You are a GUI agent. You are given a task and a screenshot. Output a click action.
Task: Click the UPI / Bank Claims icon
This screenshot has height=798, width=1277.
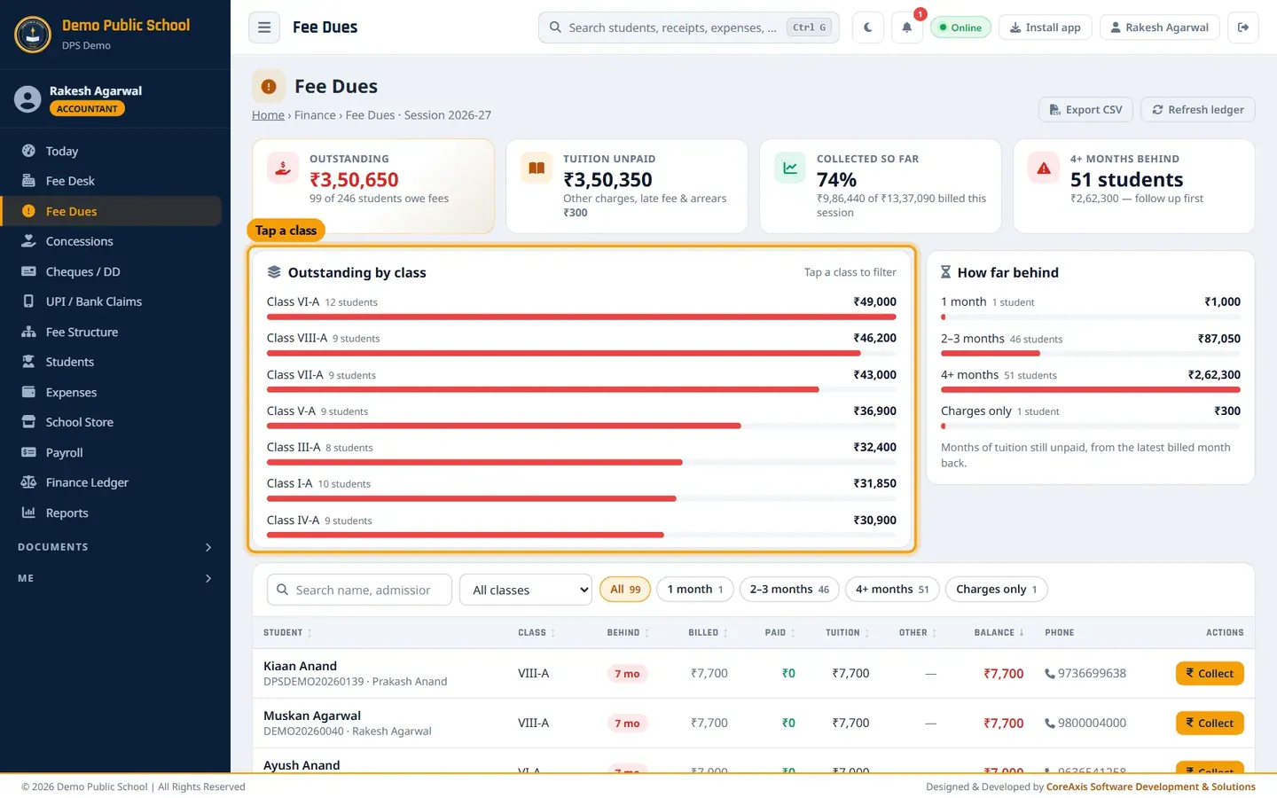28,301
